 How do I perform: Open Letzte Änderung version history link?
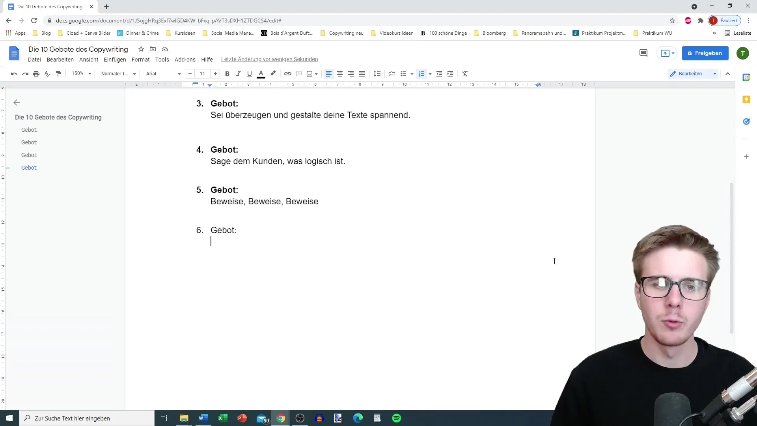click(269, 60)
